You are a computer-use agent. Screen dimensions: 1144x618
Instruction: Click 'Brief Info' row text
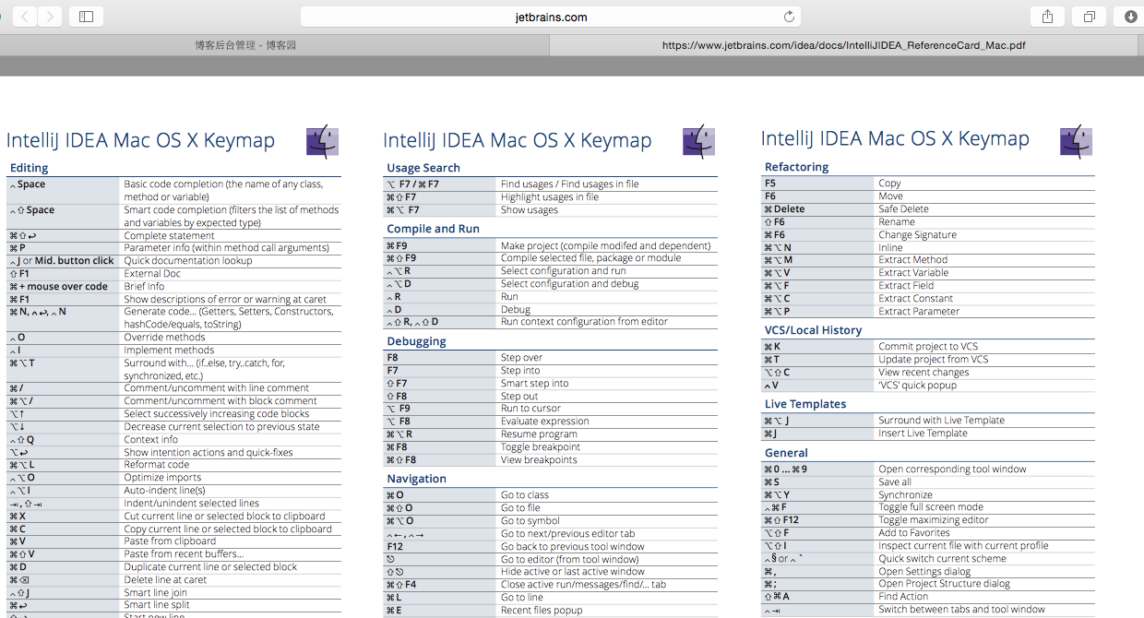coord(144,287)
